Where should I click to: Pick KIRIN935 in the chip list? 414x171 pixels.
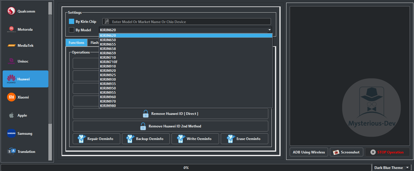pyautogui.click(x=186, y=84)
